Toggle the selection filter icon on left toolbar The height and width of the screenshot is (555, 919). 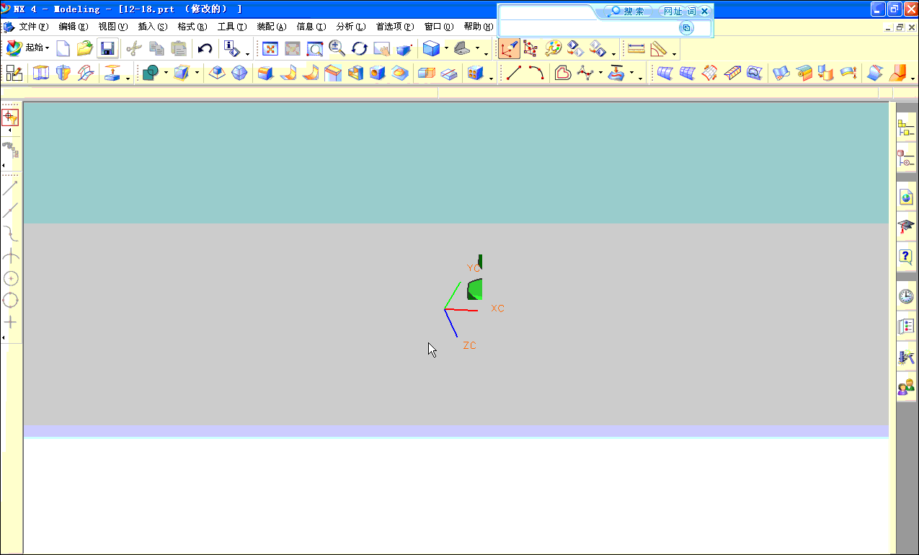[10, 117]
